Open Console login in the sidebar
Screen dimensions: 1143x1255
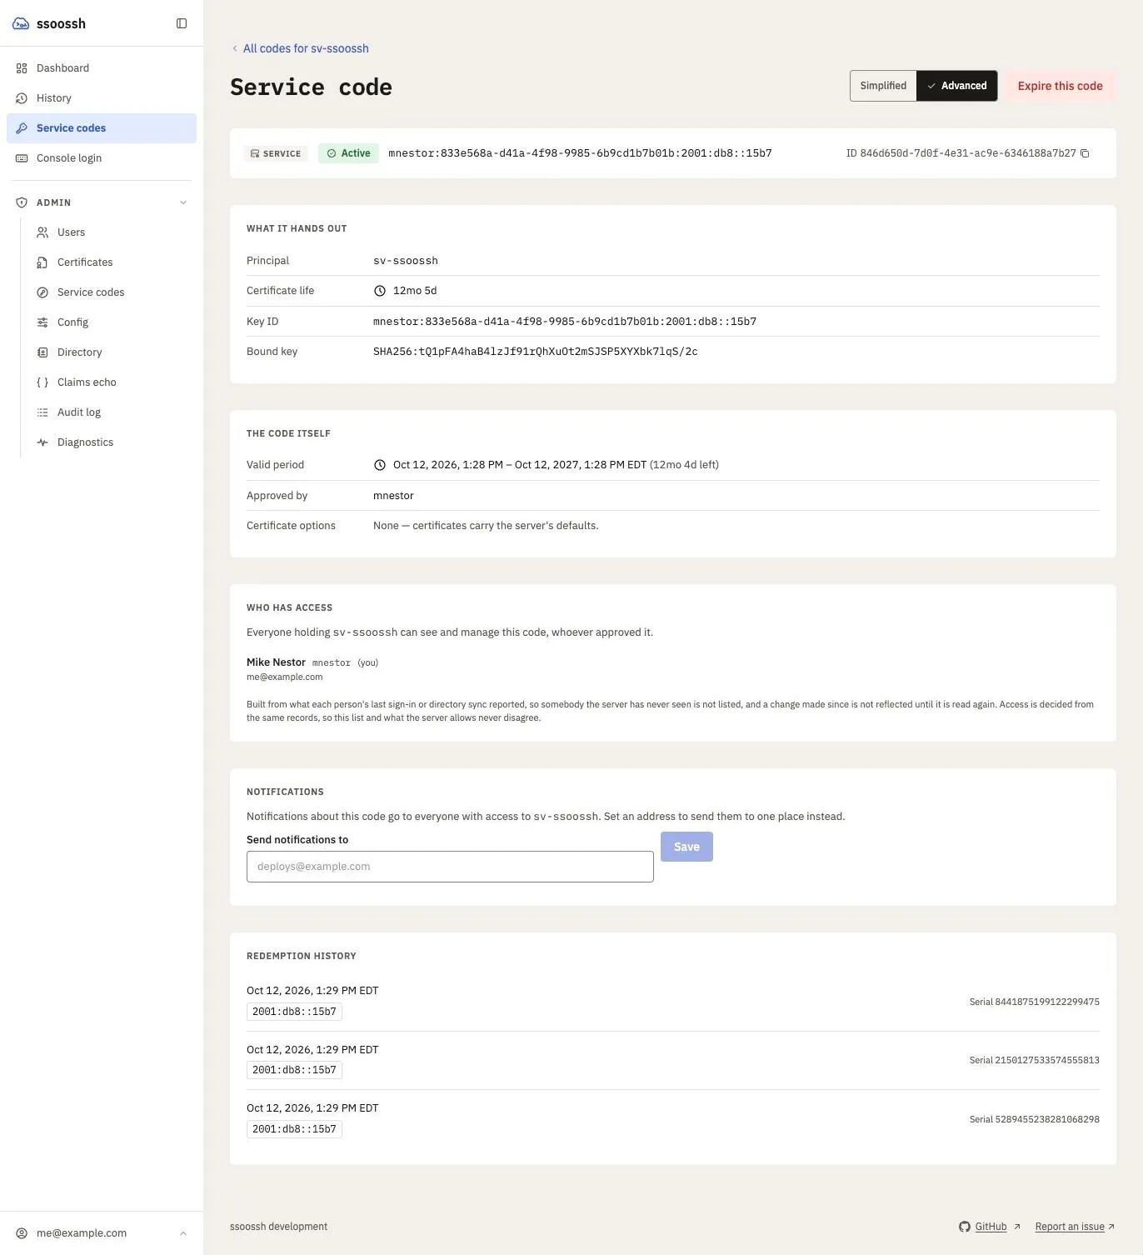tap(102, 158)
